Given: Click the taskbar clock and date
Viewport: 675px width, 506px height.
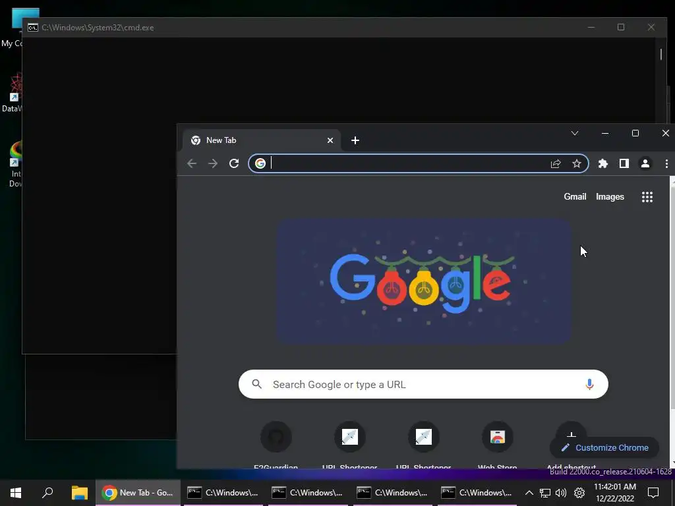Looking at the screenshot, I should click(615, 493).
